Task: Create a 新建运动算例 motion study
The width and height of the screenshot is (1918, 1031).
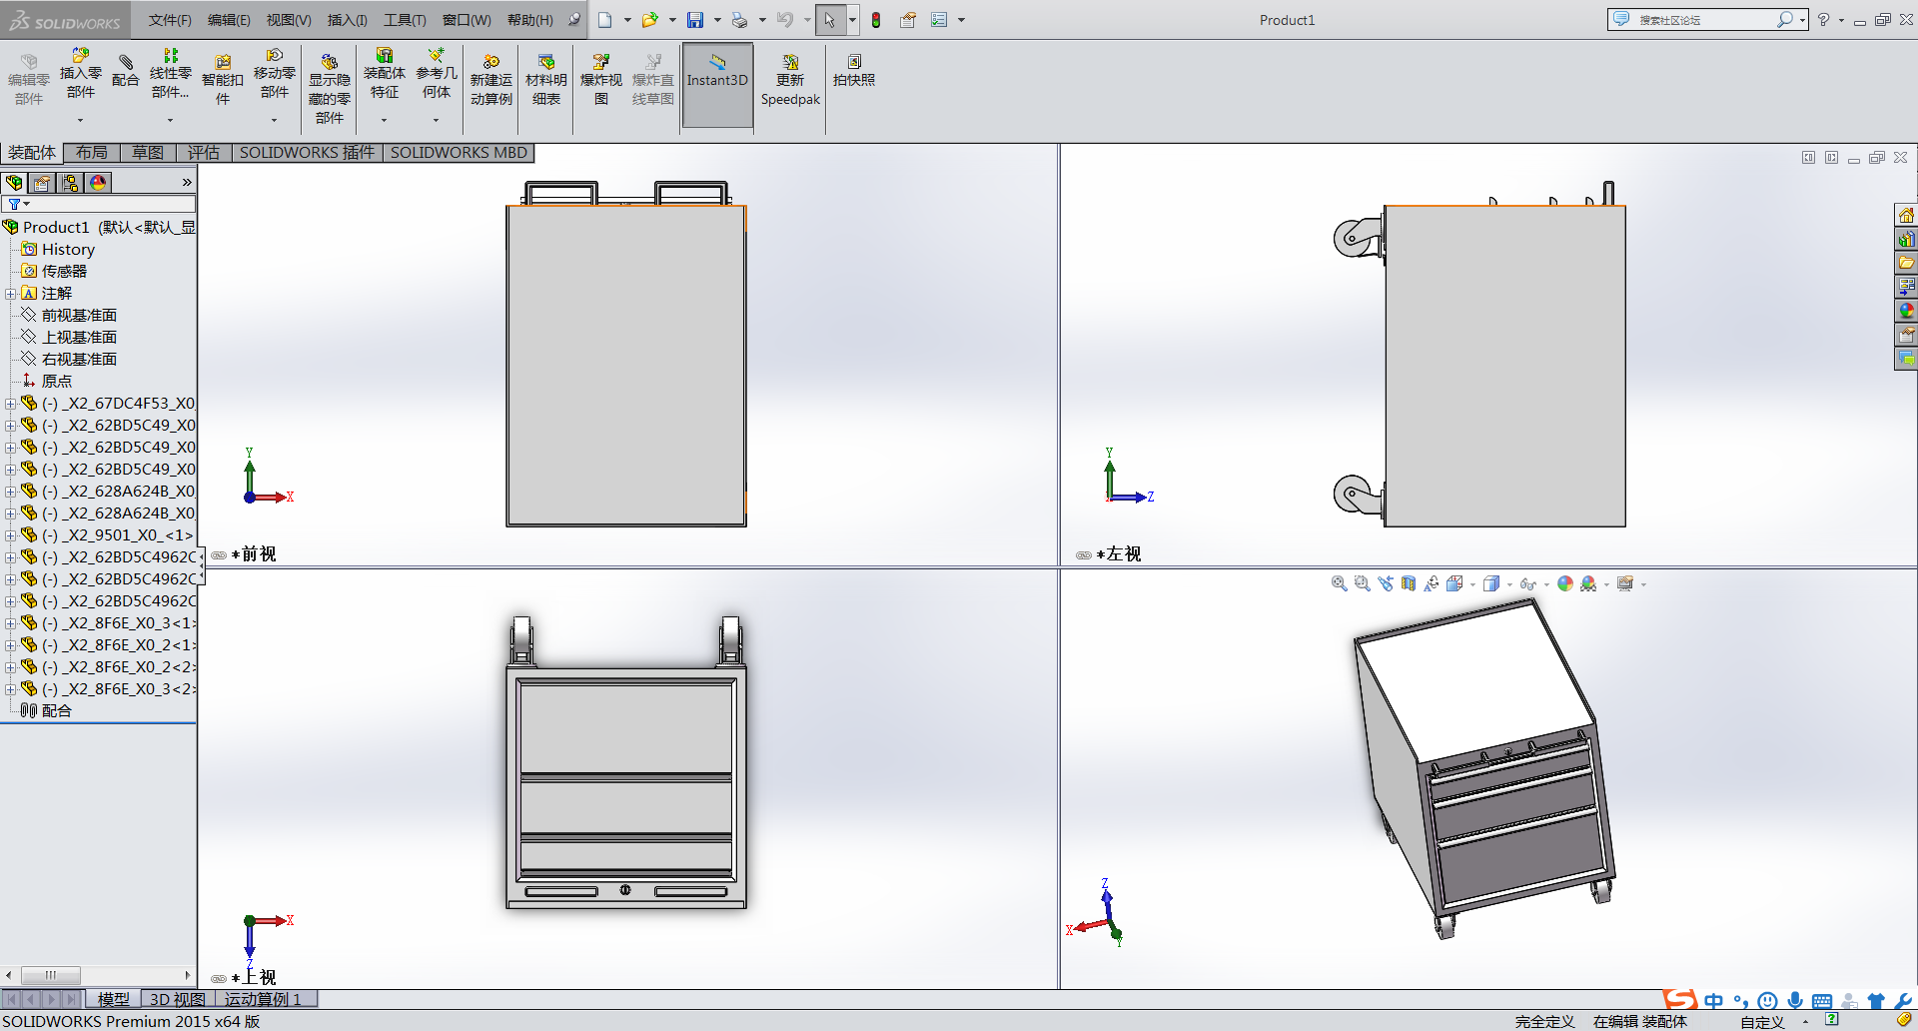Action: pos(491,81)
